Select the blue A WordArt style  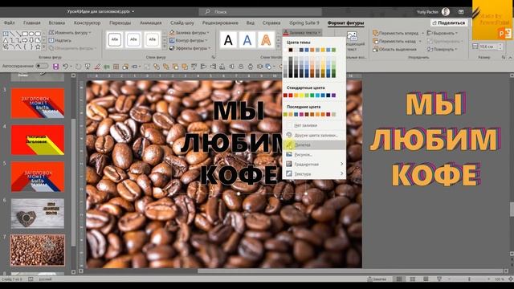coord(247,40)
